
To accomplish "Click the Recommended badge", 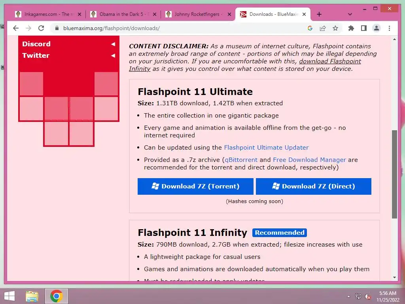I will [x=280, y=233].
